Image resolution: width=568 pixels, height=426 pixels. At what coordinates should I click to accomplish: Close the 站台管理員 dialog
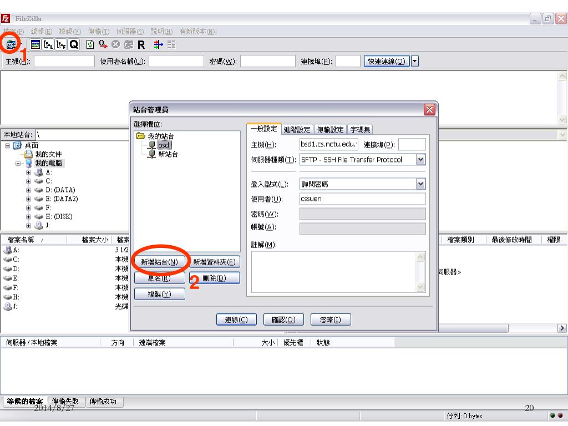pos(429,109)
